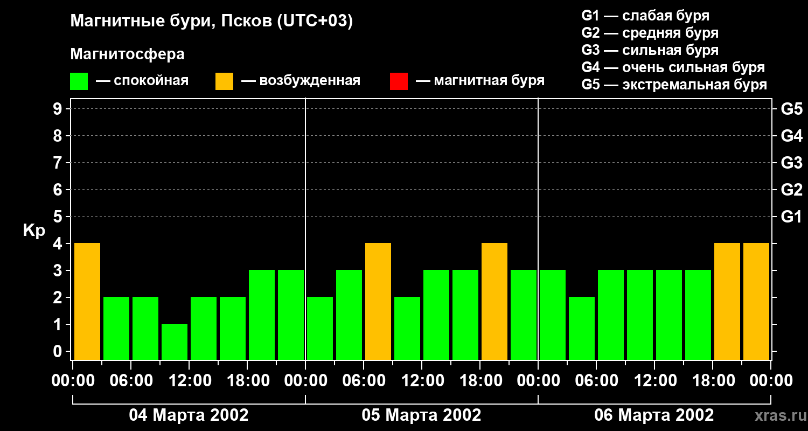
Task: Click the 'G3 — сильная буря' legend line
Action: click(x=650, y=50)
